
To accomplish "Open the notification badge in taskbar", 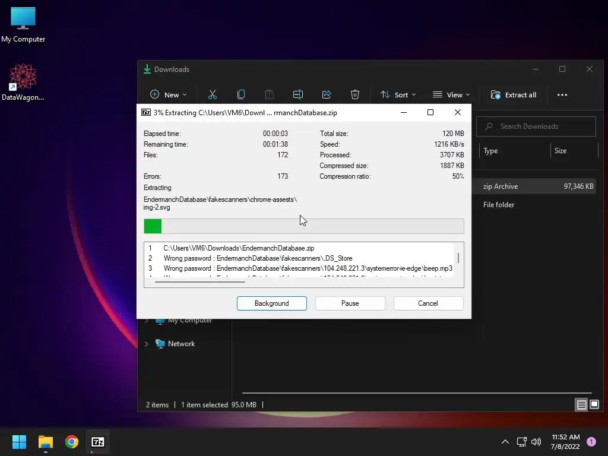I will pyautogui.click(x=591, y=442).
